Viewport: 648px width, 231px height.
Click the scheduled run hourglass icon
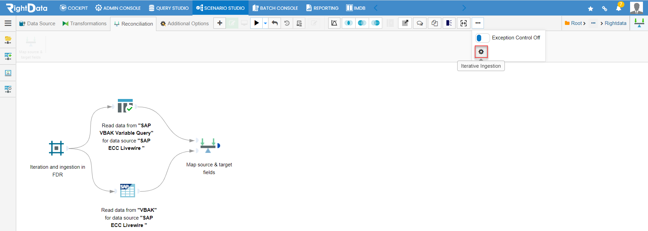pyautogui.click(x=299, y=23)
